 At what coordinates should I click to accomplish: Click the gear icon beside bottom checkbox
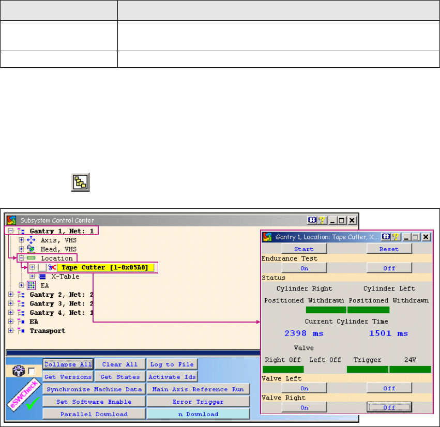18,371
